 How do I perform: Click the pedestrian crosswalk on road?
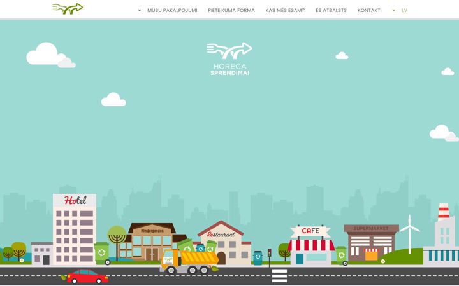point(280,276)
